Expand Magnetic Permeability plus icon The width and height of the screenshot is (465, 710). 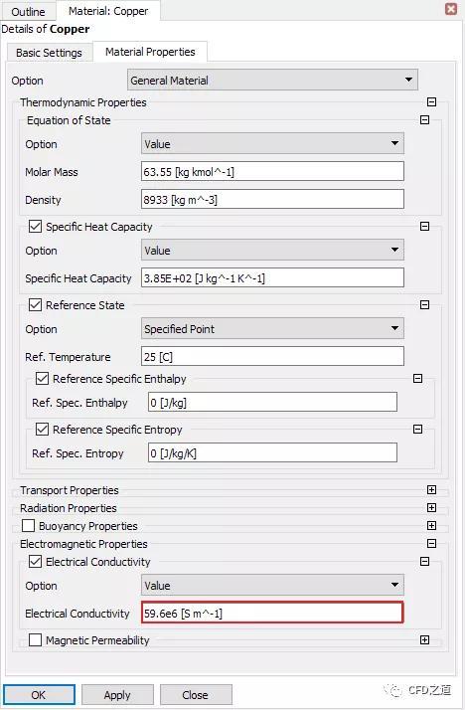(x=424, y=639)
